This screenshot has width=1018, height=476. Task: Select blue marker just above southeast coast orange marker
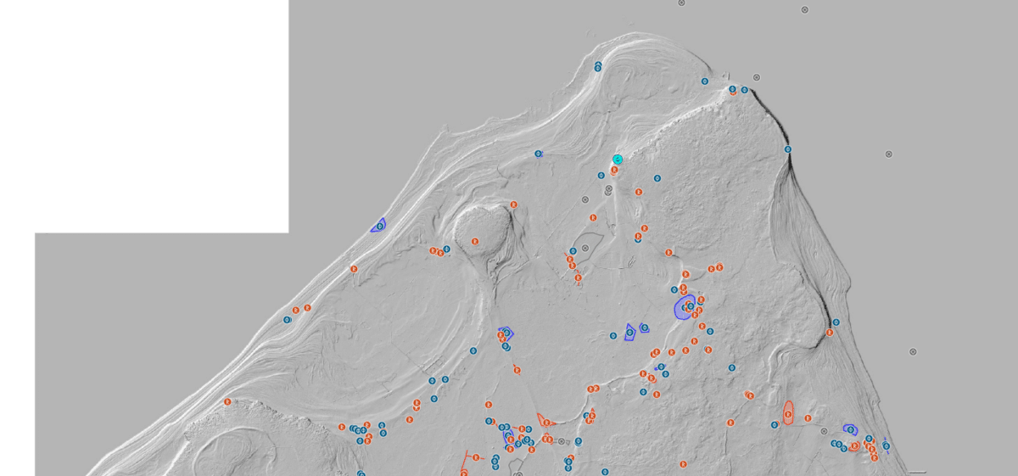tap(836, 322)
